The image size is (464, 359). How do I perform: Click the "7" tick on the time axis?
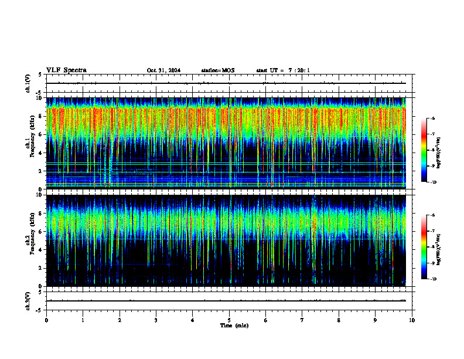point(302,320)
